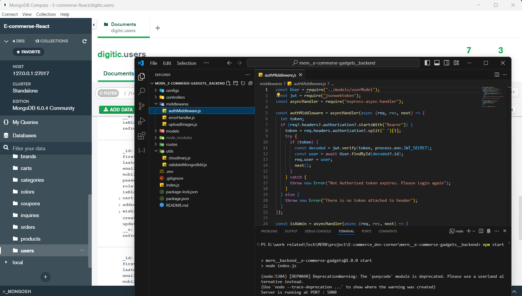522x296 pixels.
Task: Toggle secondary side bar layout icon
Action: [447, 63]
